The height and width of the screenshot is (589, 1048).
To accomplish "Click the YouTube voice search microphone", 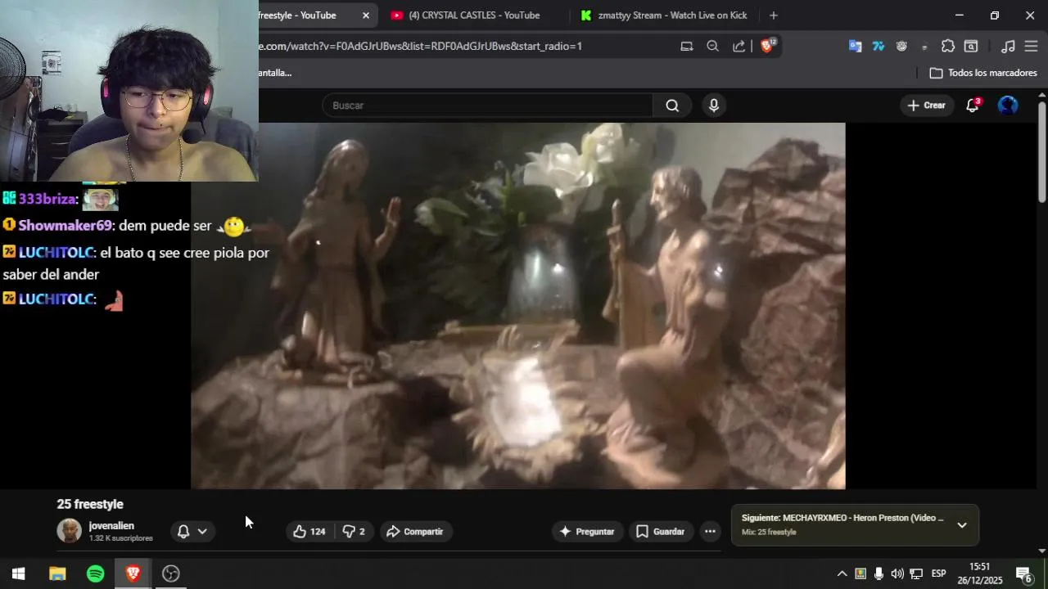I will click(714, 106).
